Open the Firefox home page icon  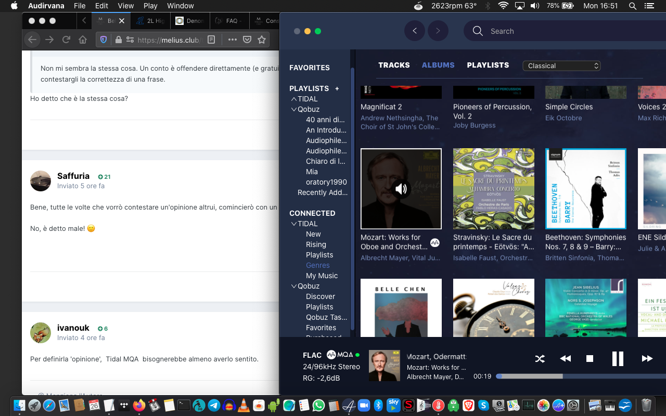click(82, 40)
